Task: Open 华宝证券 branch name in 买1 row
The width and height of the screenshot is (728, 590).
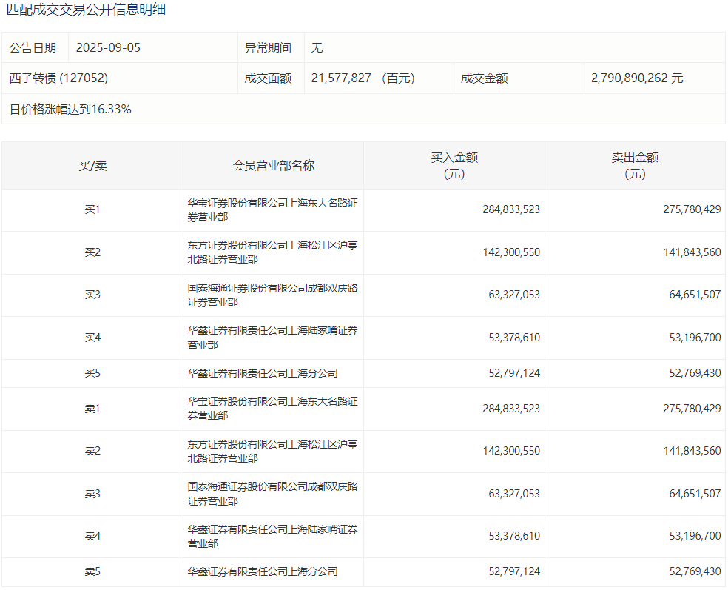Action: pos(272,210)
